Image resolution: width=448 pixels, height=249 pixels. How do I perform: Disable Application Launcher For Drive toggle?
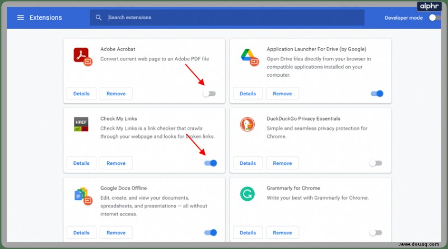coord(377,94)
